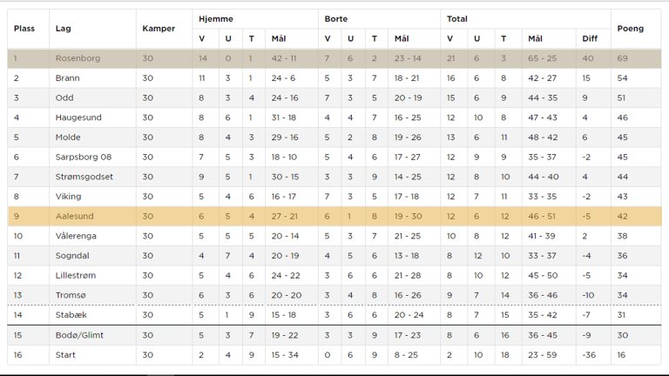Image resolution: width=669 pixels, height=376 pixels.
Task: Click the highlighted Aalesund team name
Action: [74, 217]
